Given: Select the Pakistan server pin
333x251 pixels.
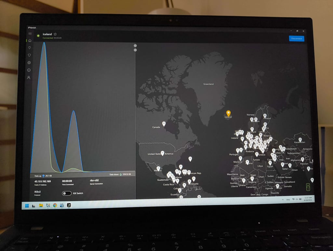Looking at the screenshot, I should [x=302, y=159].
